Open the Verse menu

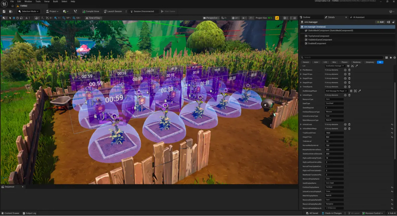pos(47,2)
